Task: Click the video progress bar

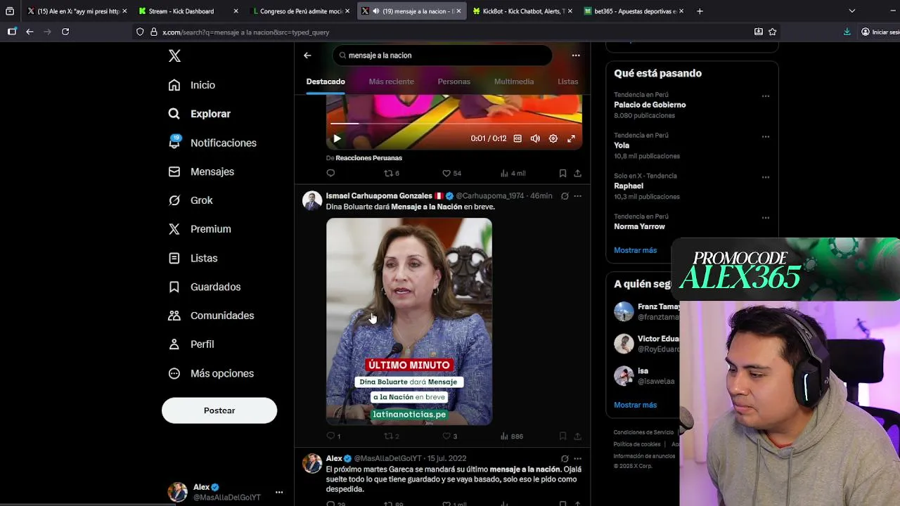Action: point(454,123)
